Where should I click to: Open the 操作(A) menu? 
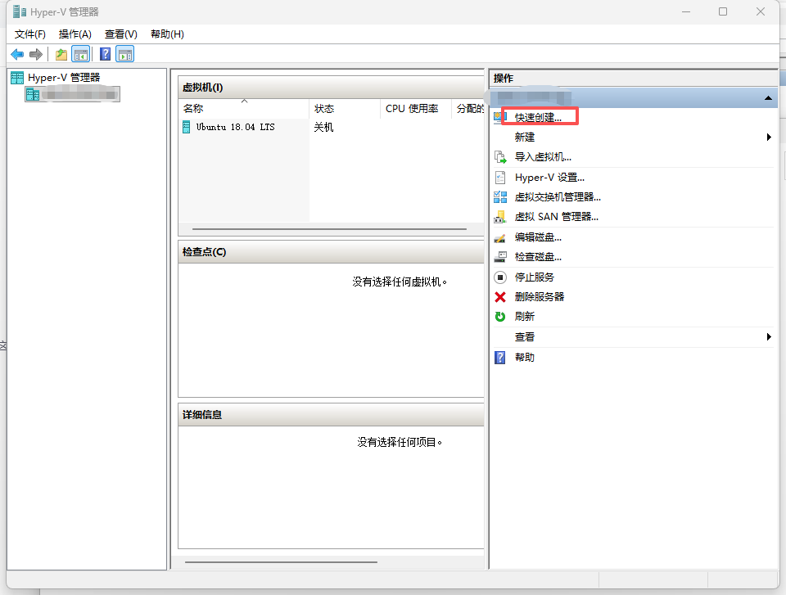[x=75, y=34]
